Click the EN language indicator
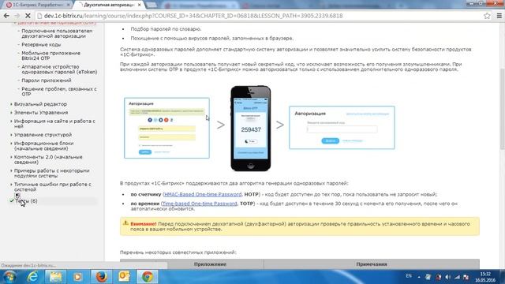 pos(409,276)
